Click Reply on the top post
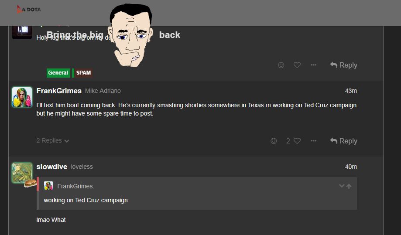The image size is (401, 235). pyautogui.click(x=343, y=65)
